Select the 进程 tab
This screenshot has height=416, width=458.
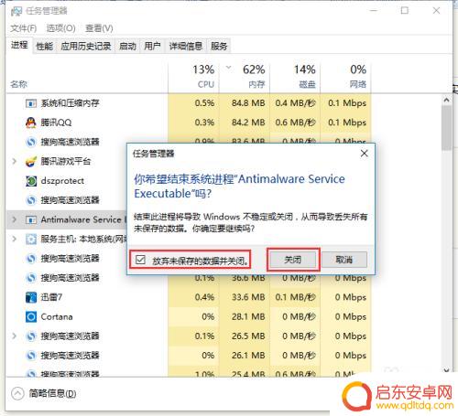[19, 45]
